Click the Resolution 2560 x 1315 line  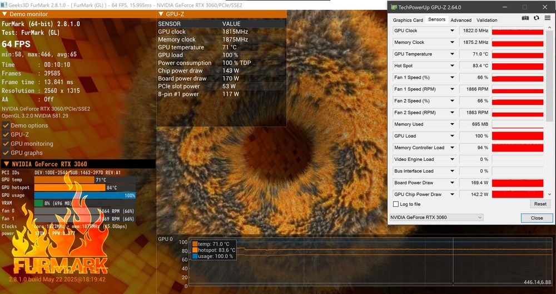click(41, 90)
